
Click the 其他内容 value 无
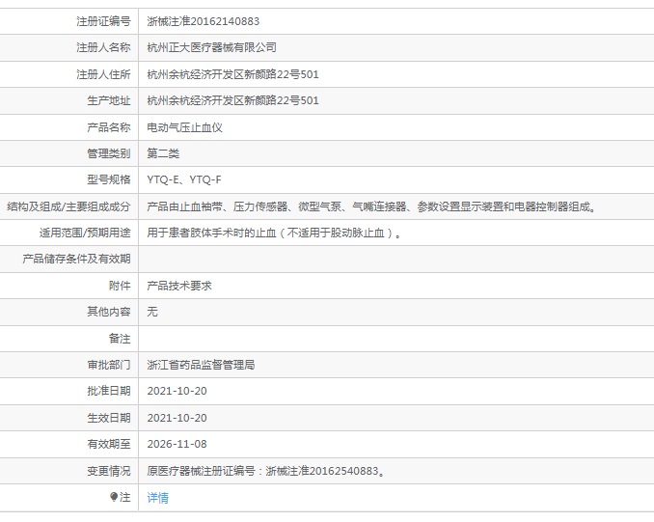pos(152,312)
